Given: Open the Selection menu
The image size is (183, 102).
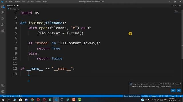Looking at the screenshot, I should [x=17, y=2].
